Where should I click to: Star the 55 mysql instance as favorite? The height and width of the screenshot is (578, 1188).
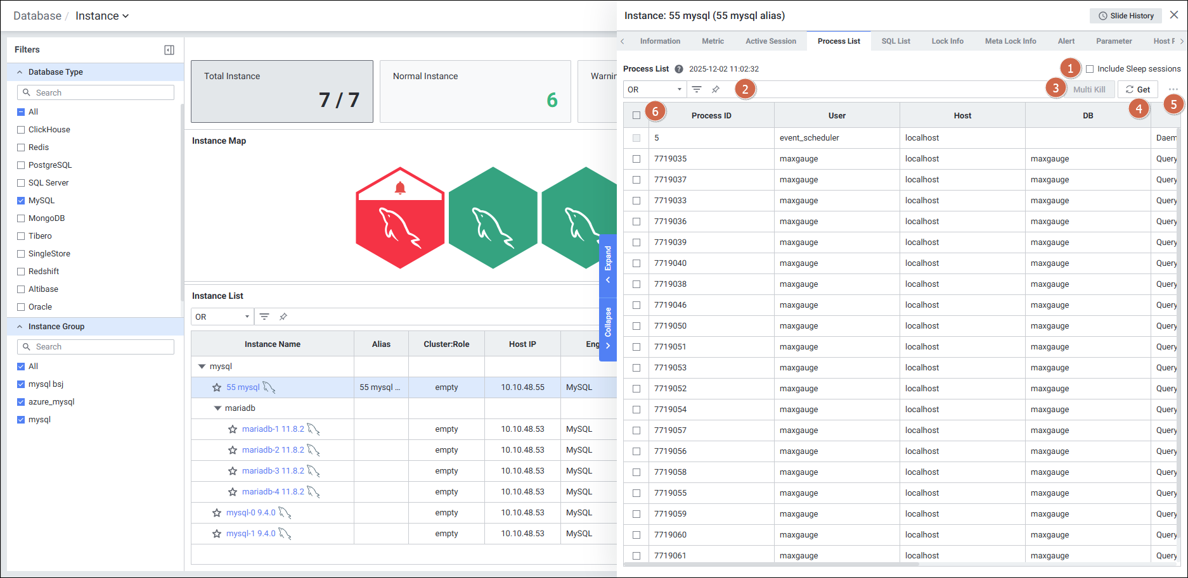pos(217,387)
